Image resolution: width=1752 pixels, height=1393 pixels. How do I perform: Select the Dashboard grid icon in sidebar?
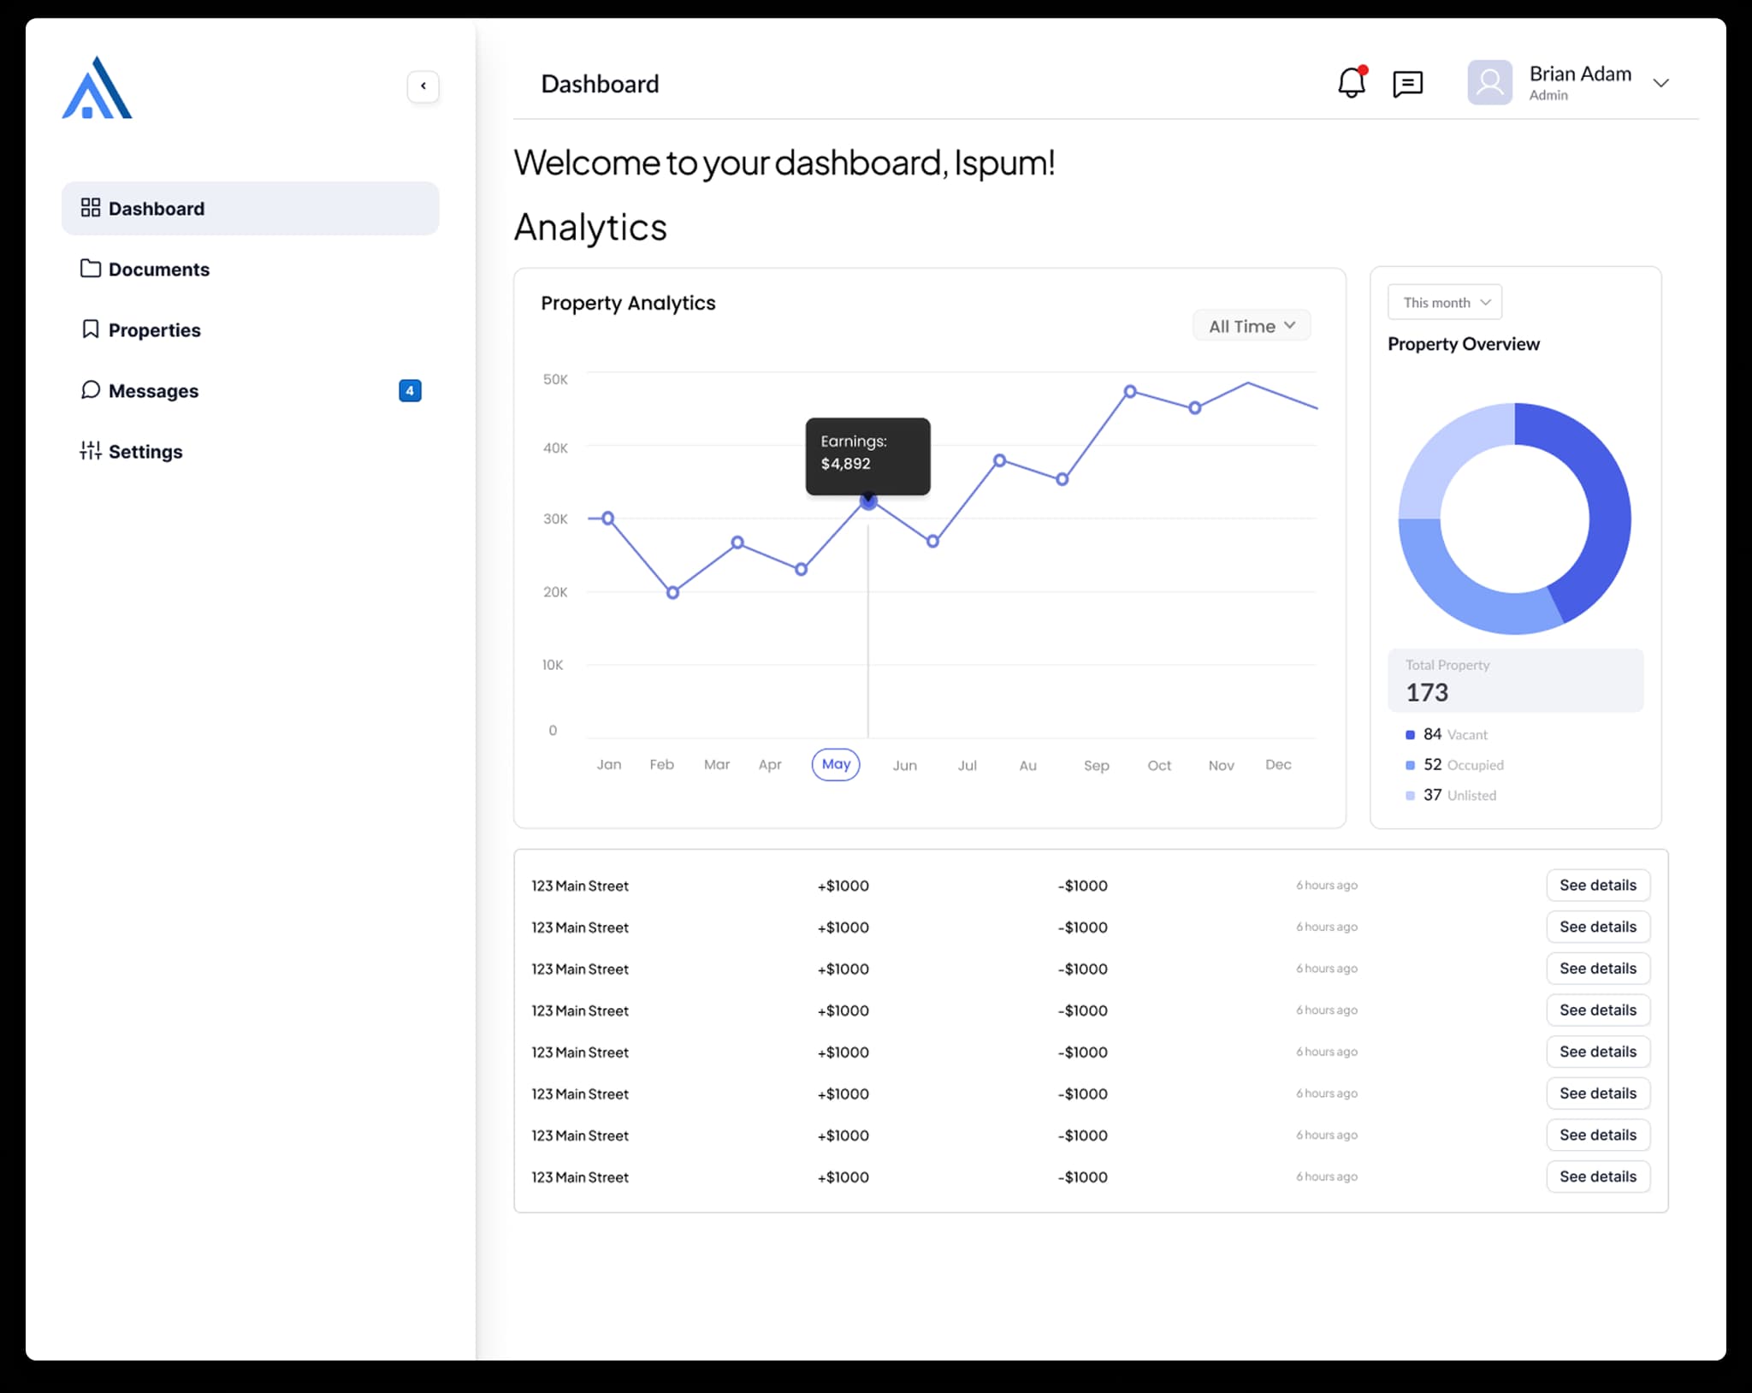[x=91, y=207]
